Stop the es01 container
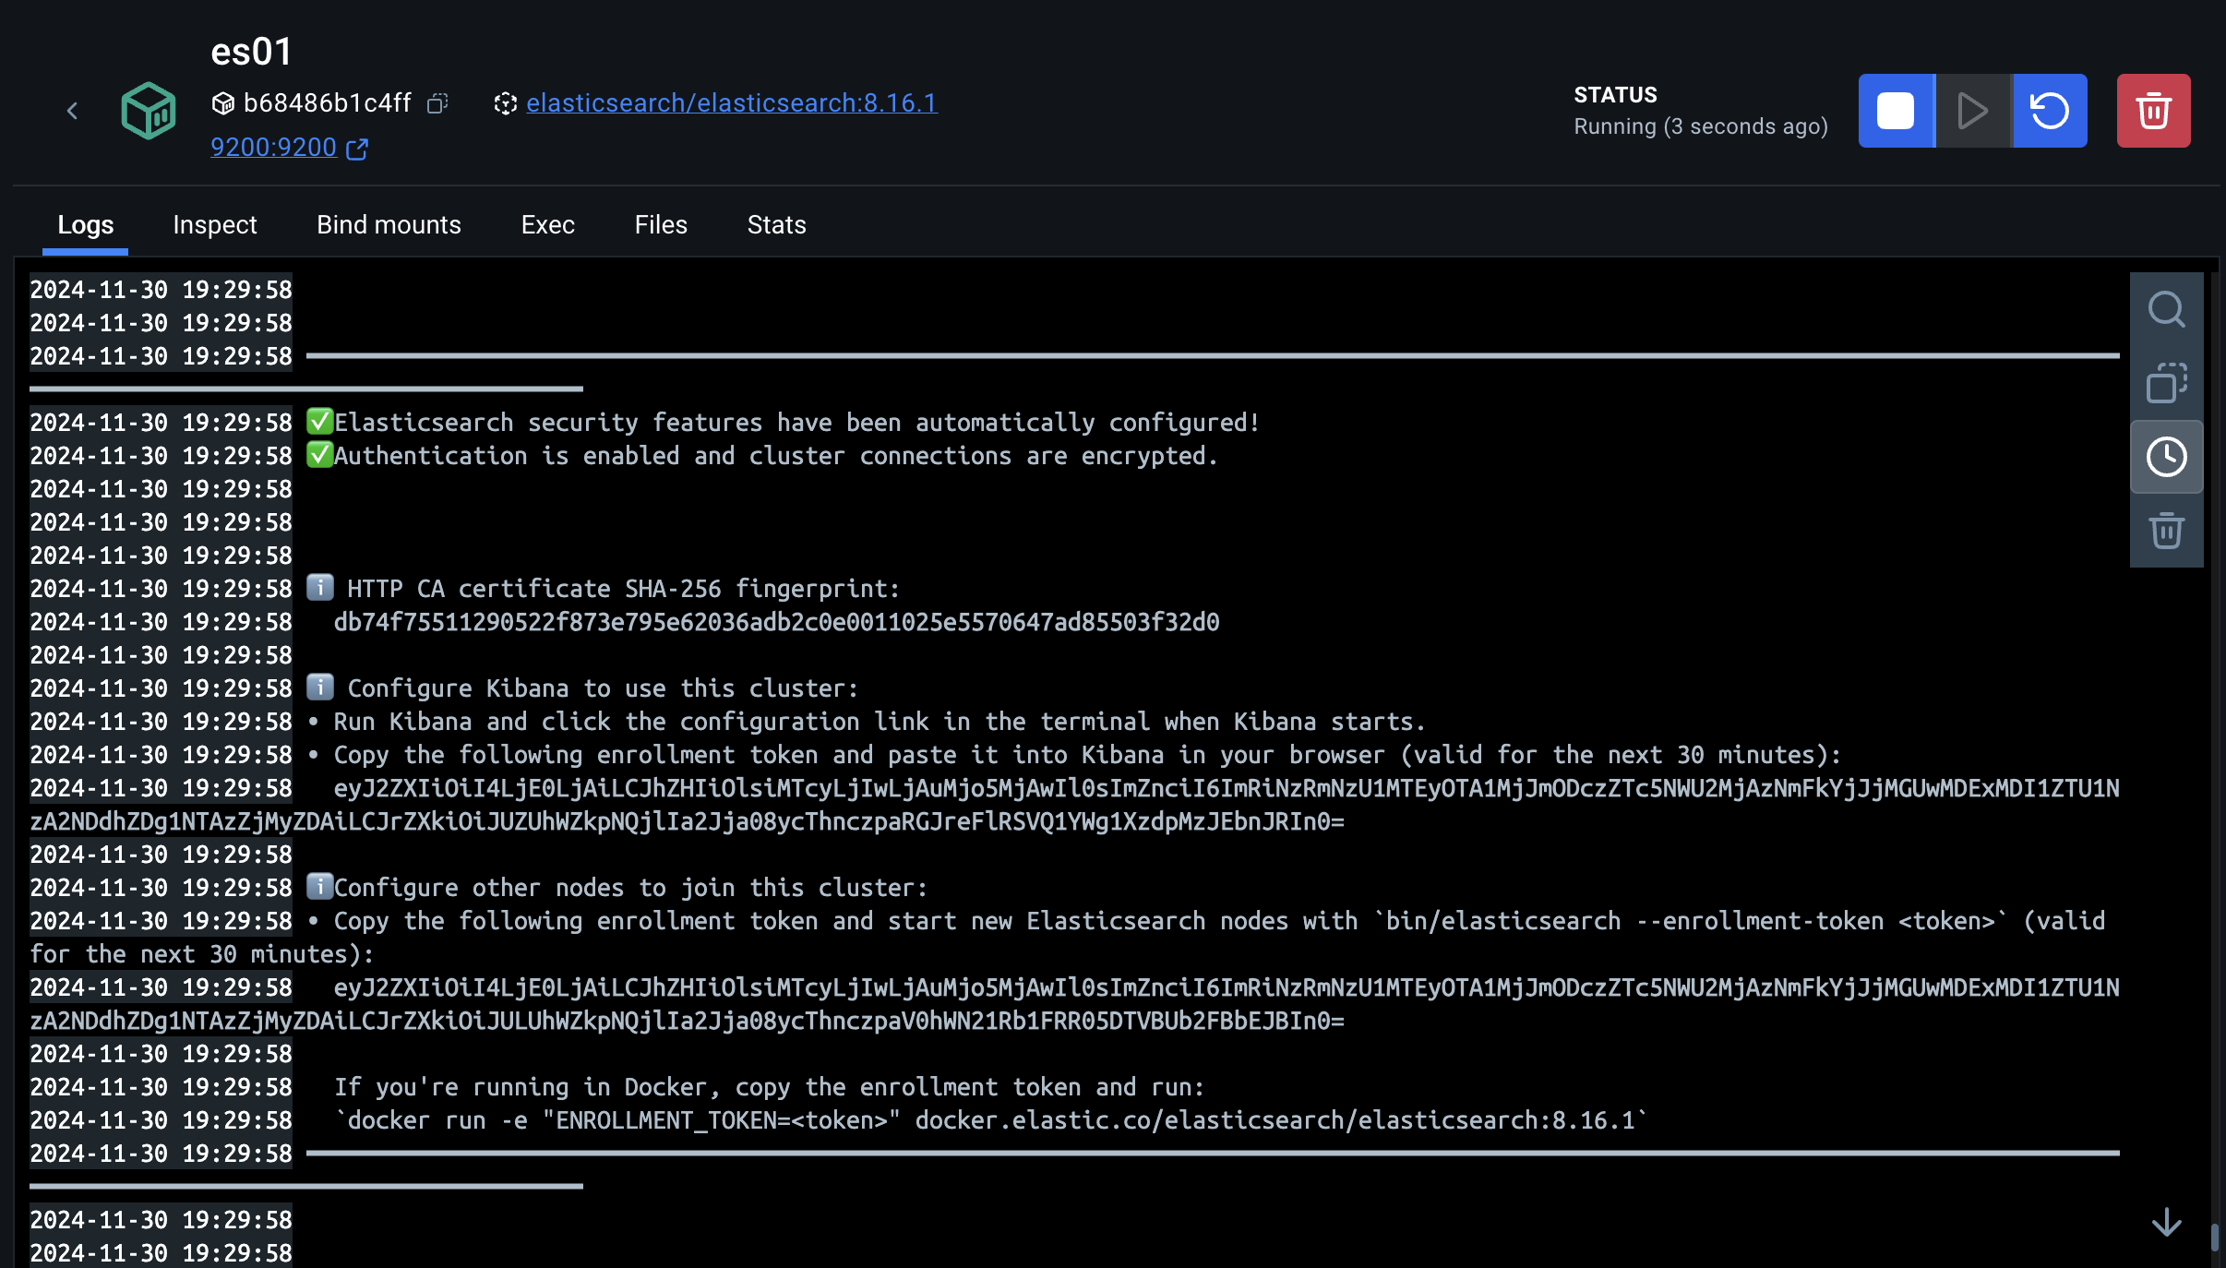The width and height of the screenshot is (2226, 1268). [1896, 111]
